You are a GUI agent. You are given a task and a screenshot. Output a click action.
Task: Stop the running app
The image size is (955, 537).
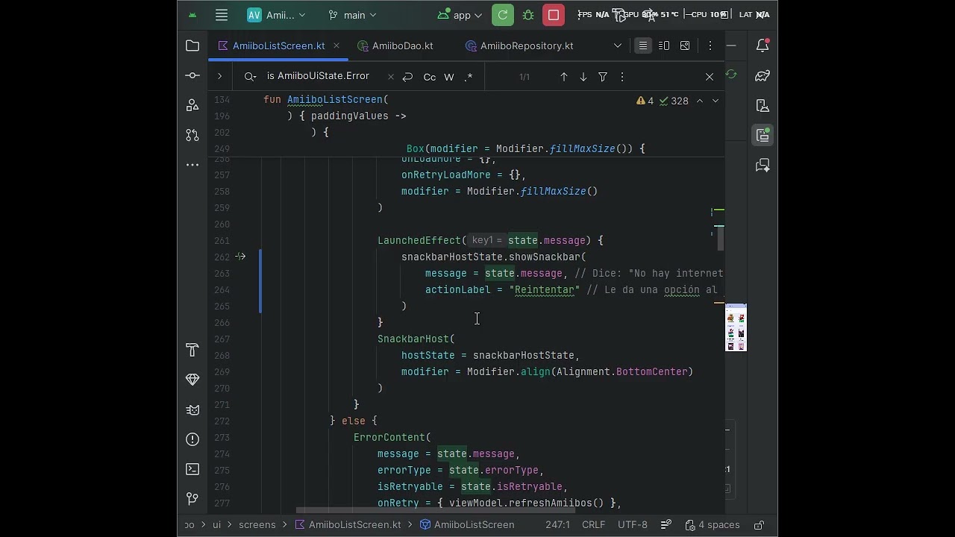pos(554,15)
